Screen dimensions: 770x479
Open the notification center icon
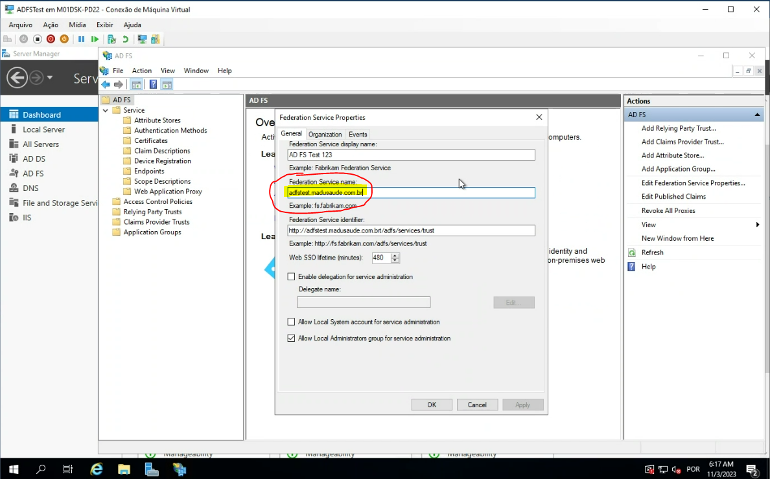[752, 469]
